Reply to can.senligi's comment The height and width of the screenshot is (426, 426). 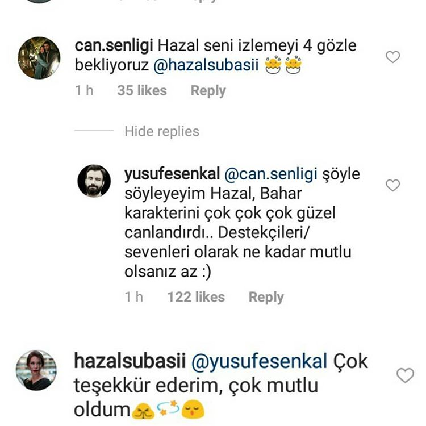[x=208, y=91]
